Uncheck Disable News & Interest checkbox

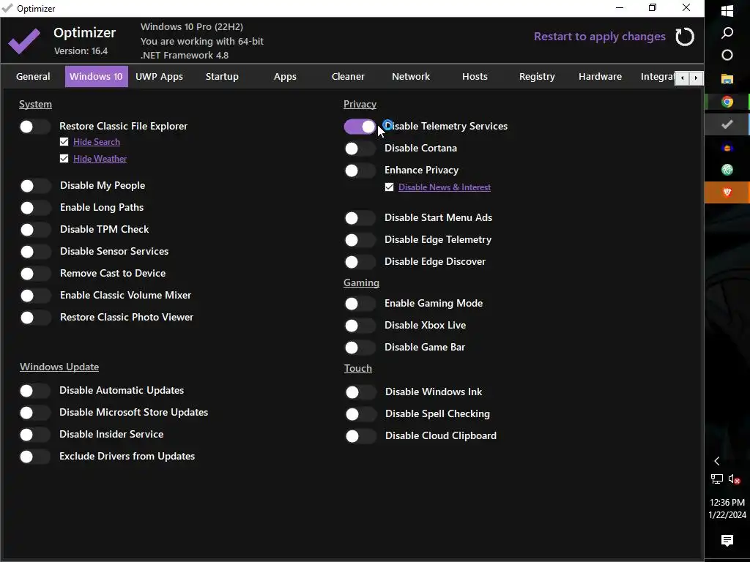pyautogui.click(x=390, y=187)
